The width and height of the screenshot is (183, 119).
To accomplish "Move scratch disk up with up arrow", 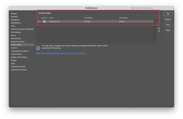I will [x=159, y=28].
